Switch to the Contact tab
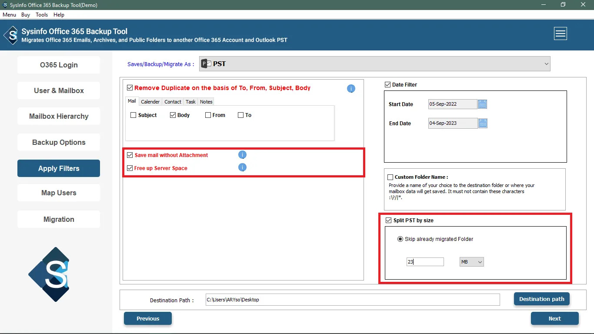Viewport: 594px width, 334px height. [173, 102]
